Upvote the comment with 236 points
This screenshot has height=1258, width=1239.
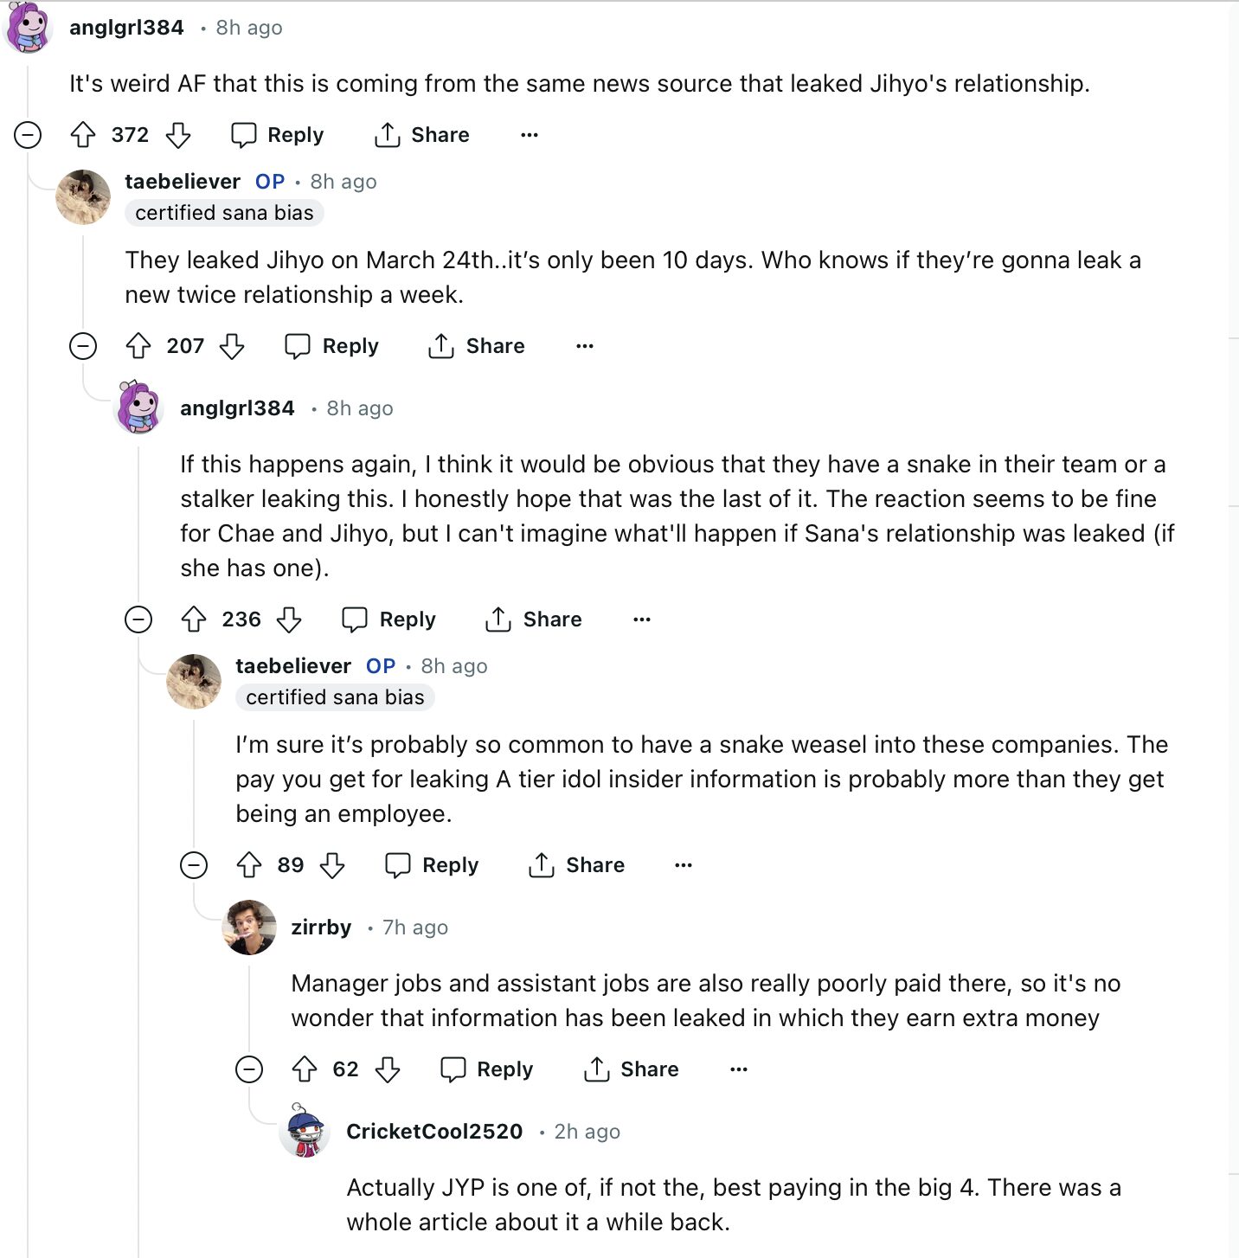tap(194, 619)
